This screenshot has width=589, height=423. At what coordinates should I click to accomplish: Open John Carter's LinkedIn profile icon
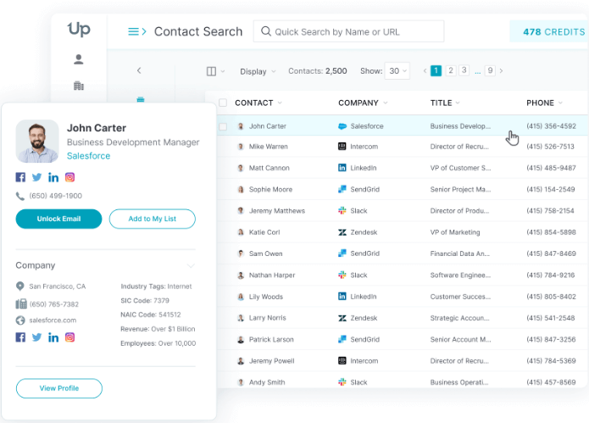coord(53,177)
